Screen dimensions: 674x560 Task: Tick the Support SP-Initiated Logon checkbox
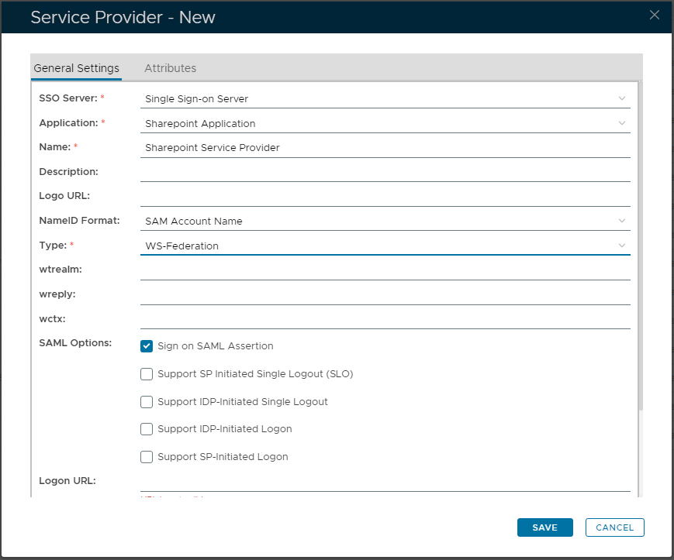point(147,457)
